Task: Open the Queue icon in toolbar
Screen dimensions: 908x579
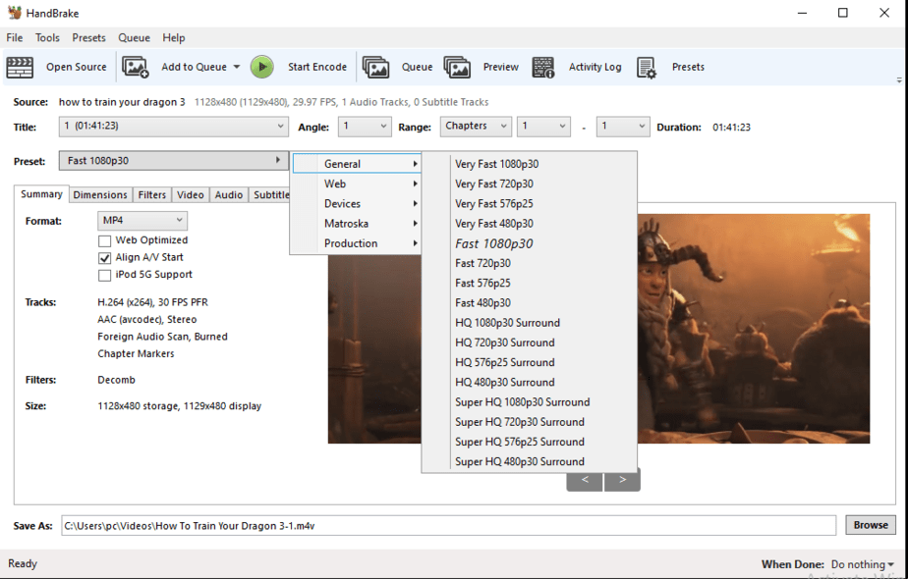Action: coord(375,67)
